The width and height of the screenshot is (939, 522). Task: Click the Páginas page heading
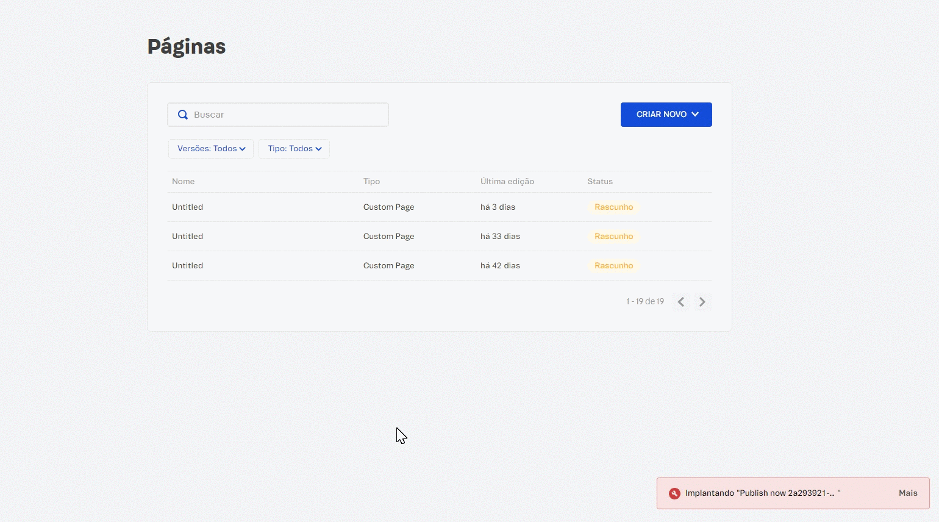186,46
